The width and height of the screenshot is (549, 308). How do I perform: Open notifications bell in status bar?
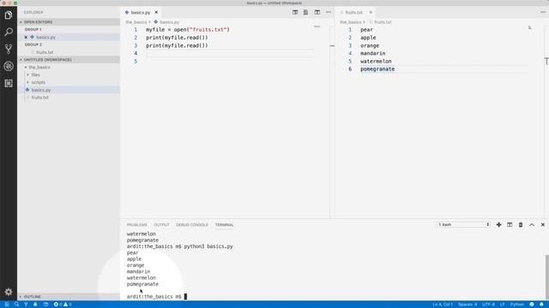coord(541,305)
